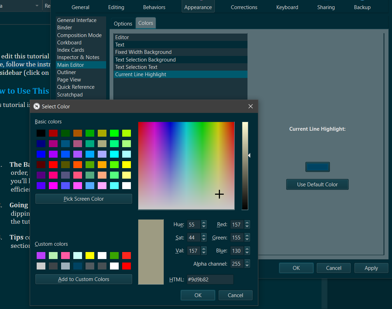392x309 pixels.
Task: Open Scratchpad category
Action: (81, 95)
